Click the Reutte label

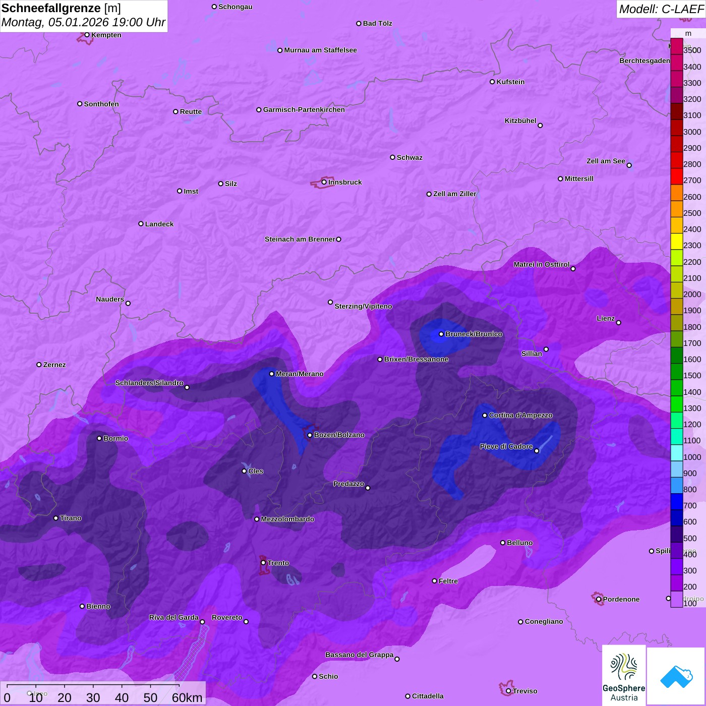tap(191, 111)
